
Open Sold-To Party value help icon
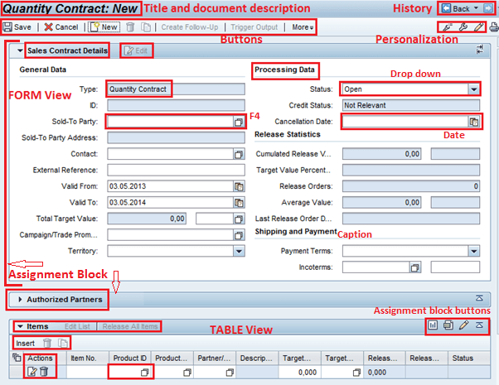click(x=239, y=122)
